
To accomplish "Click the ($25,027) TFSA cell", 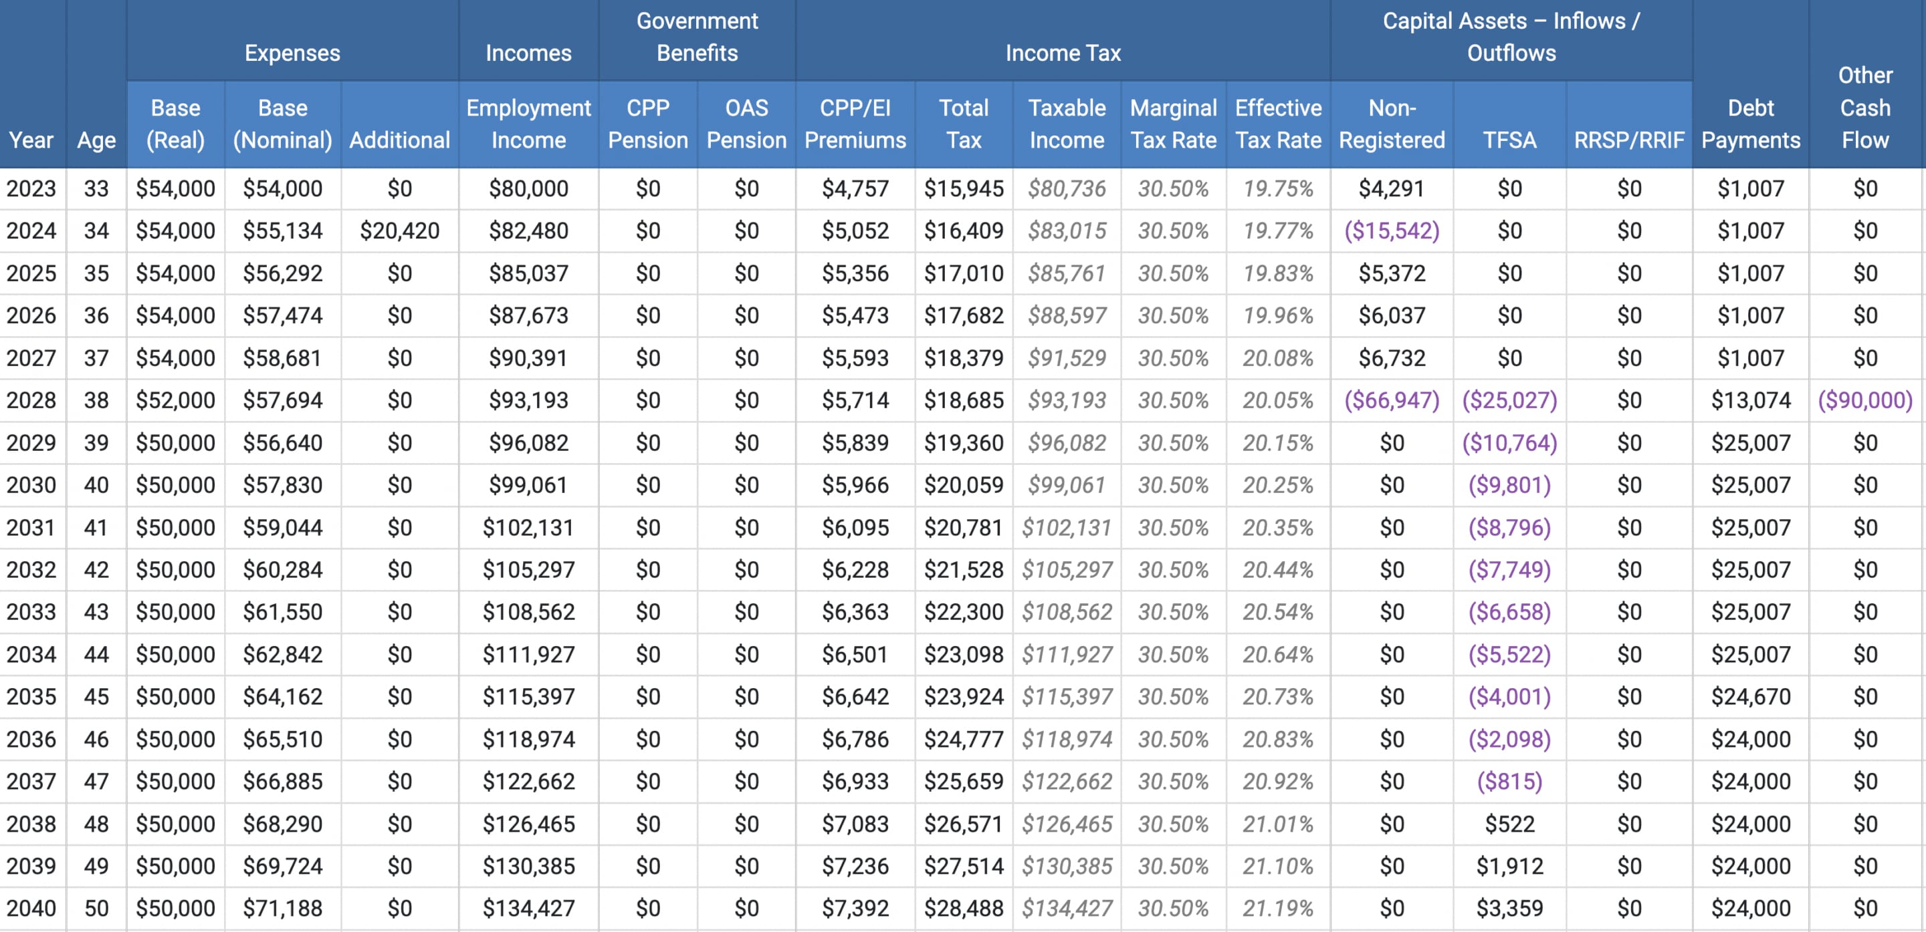I will point(1509,400).
